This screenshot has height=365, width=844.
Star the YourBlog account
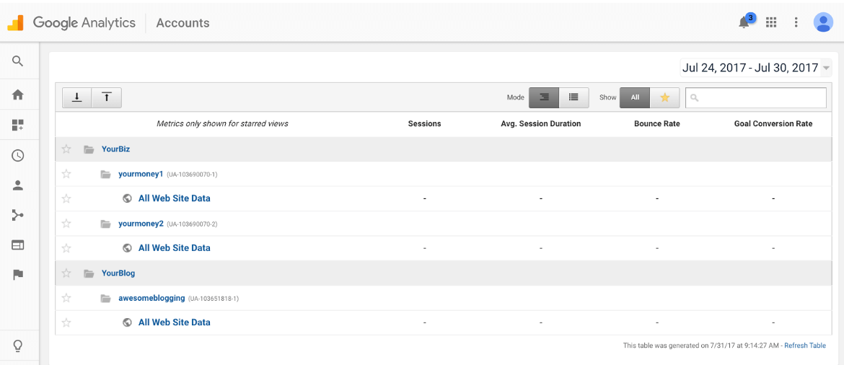[66, 273]
